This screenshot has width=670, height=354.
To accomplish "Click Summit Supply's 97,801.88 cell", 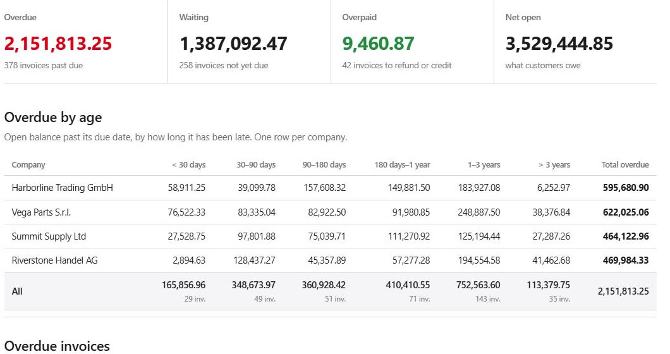I will coord(257,236).
